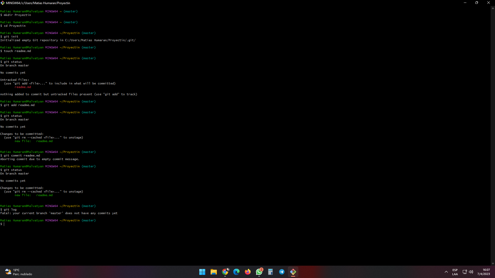Open volume control speaker icon

471,272
